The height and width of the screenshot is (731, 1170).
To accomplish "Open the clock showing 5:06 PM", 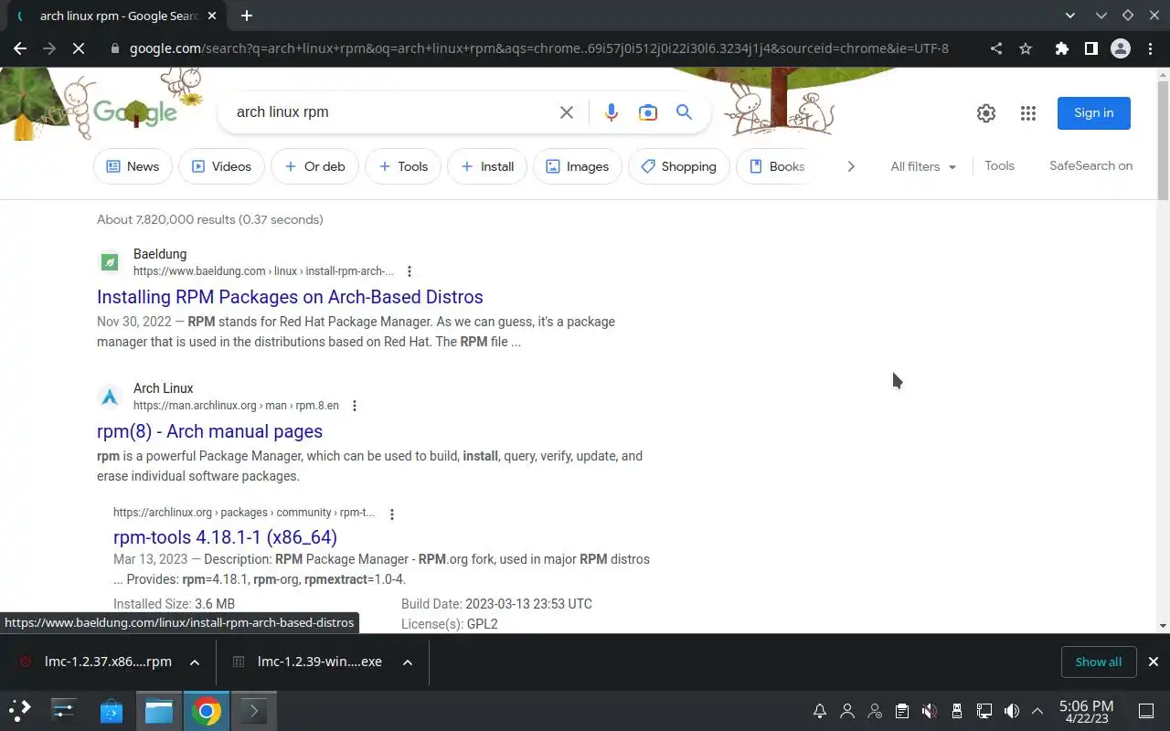I will click(1086, 711).
